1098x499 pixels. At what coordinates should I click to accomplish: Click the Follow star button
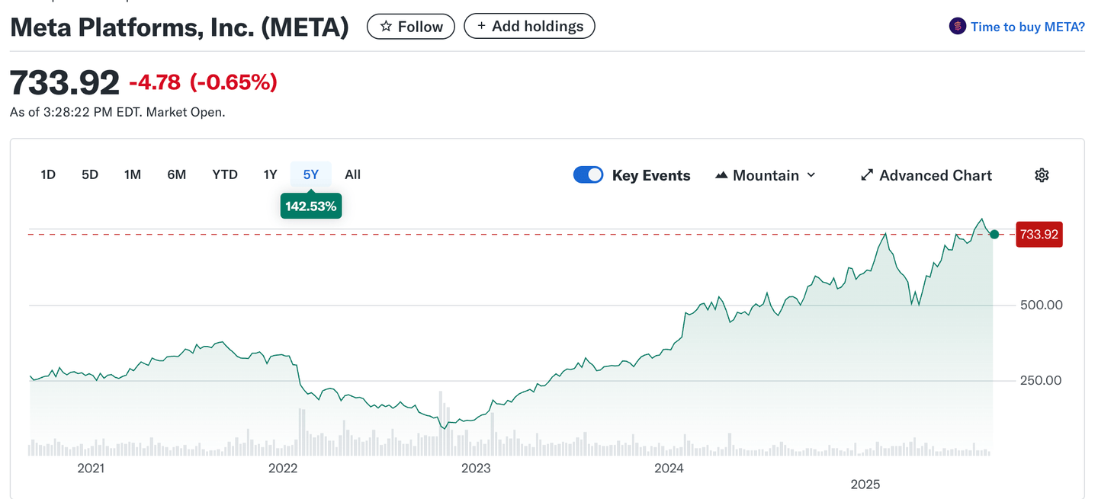[x=411, y=27]
